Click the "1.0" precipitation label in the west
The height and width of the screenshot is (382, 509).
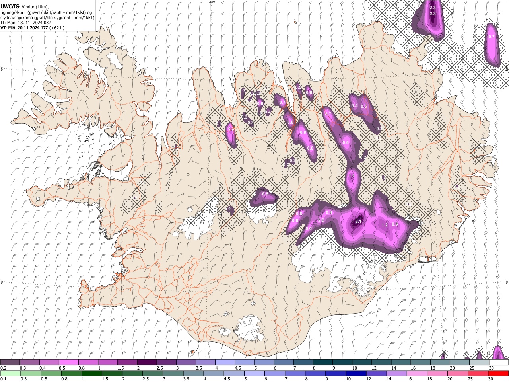pos(231,129)
